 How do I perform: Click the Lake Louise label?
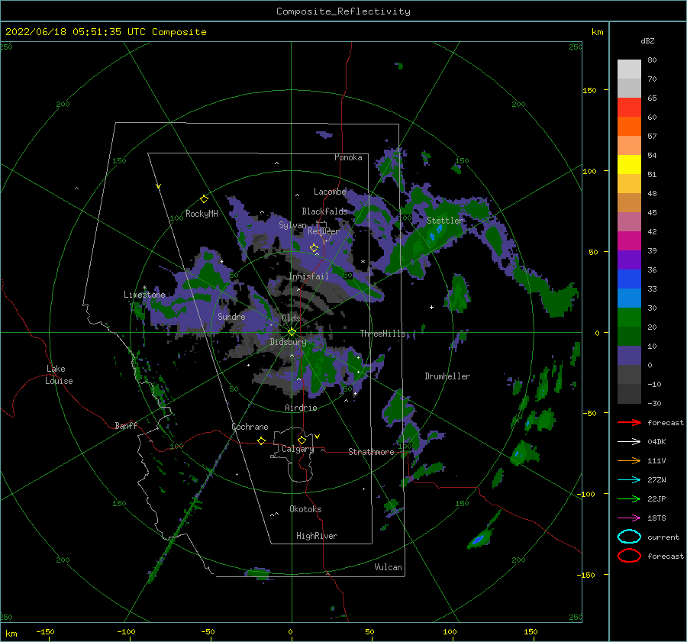pyautogui.click(x=59, y=375)
